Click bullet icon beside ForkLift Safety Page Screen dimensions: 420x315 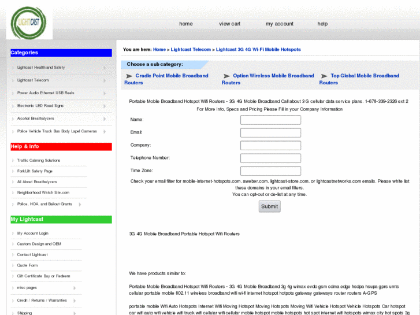pos(13,171)
